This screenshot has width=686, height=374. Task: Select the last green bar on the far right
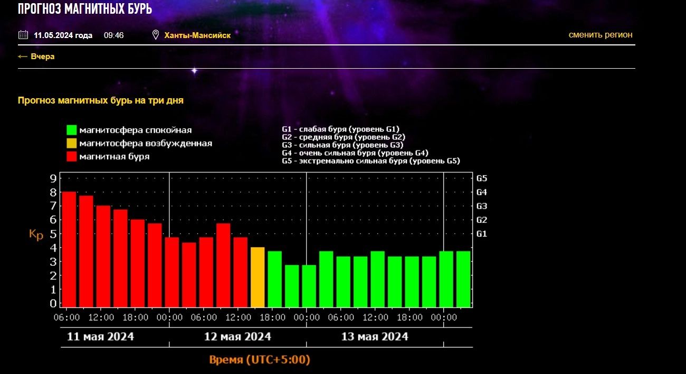[x=463, y=278]
